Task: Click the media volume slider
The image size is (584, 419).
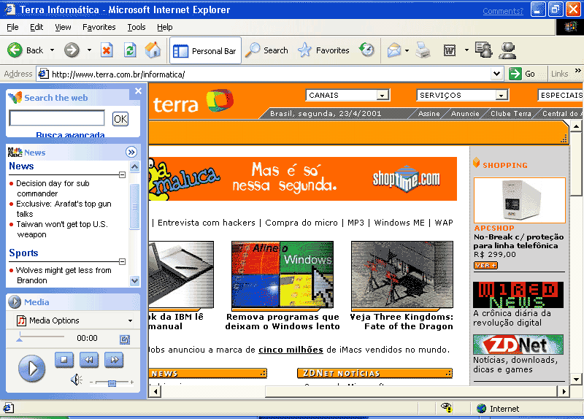Action: point(112,383)
